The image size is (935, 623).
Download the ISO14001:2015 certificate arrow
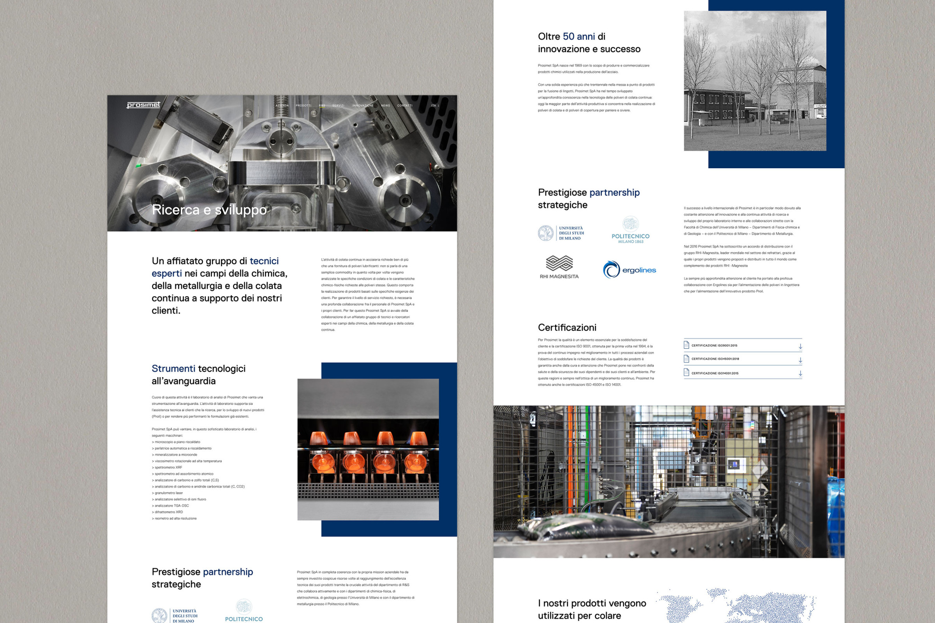pyautogui.click(x=800, y=373)
